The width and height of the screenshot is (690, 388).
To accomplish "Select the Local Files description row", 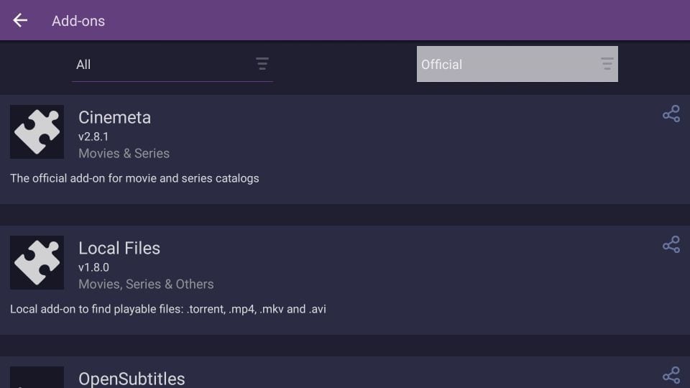I will pyautogui.click(x=168, y=309).
